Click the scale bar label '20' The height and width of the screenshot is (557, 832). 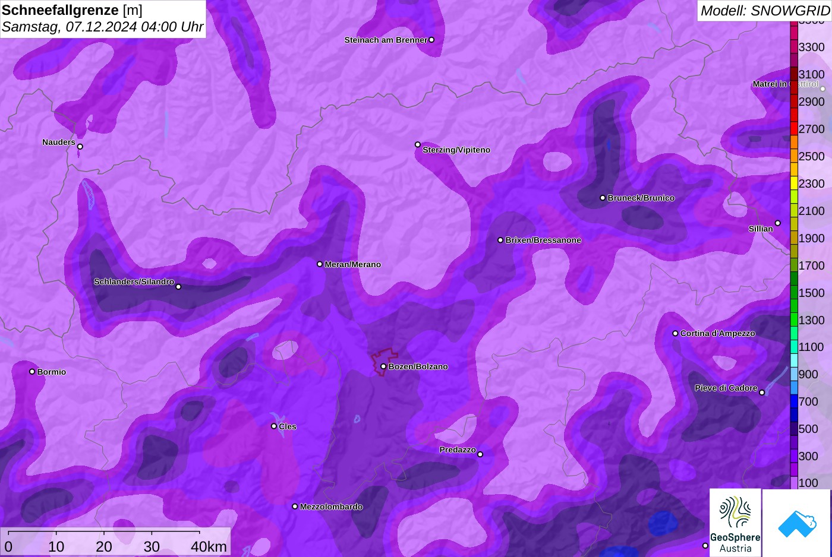point(104,546)
